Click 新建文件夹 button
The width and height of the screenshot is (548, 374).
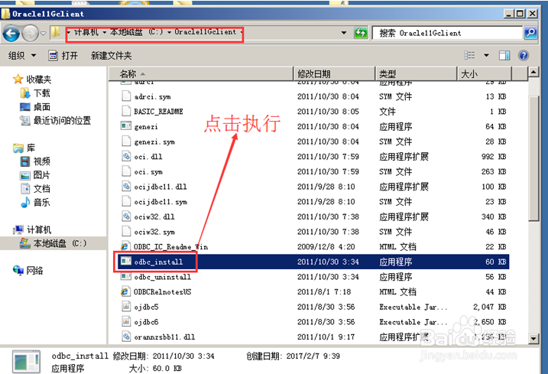pos(111,56)
